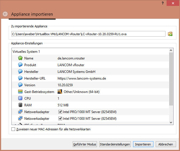This screenshot has width=180, height=151.
Task: Click the Geführter Modus button
Action: [x=85, y=144]
